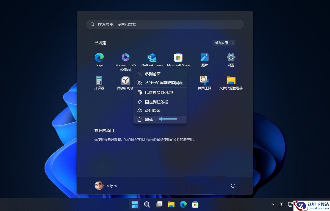Open the 照片 (Photos) app
The width and height of the screenshot is (330, 211).
pos(204,60)
